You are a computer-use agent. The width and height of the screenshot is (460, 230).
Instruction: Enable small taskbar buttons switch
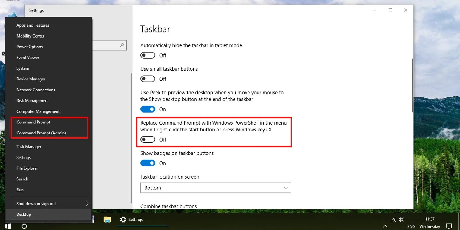tap(148, 79)
